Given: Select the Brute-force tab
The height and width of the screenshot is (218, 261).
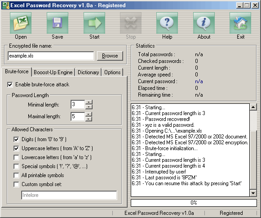Looking at the screenshot, I should (17, 71).
